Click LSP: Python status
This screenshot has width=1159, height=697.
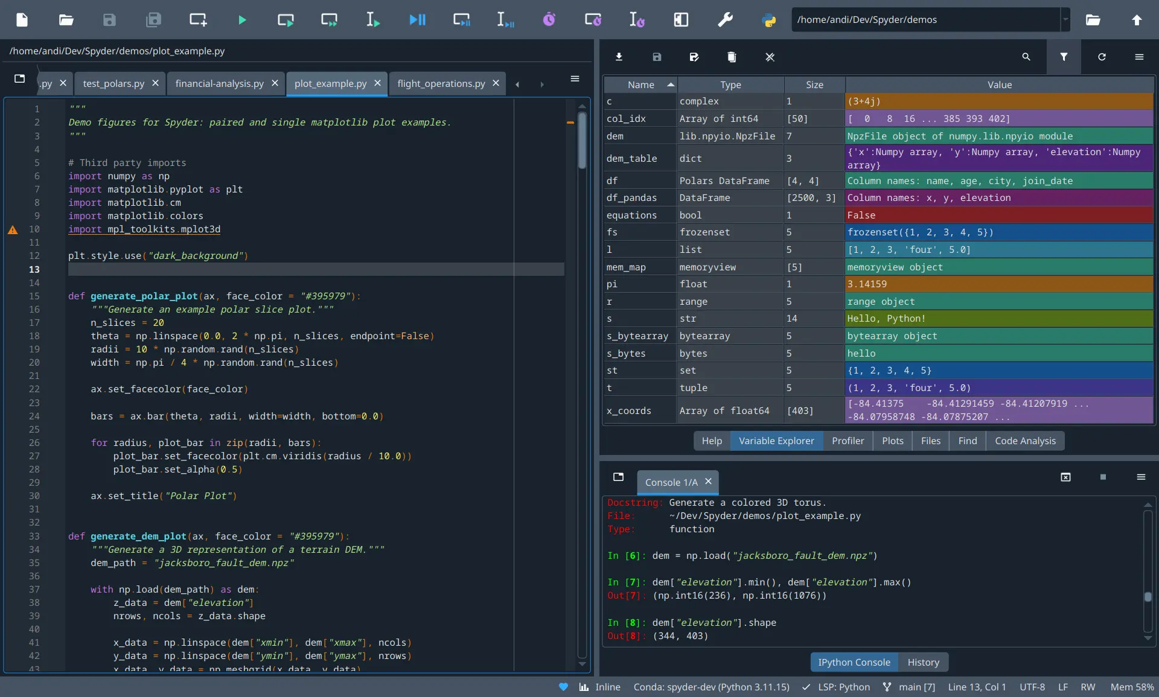(836, 687)
